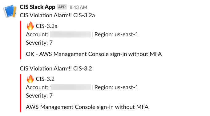Click Severity: 7 in the CIS-3.2a alert

(x=39, y=43)
